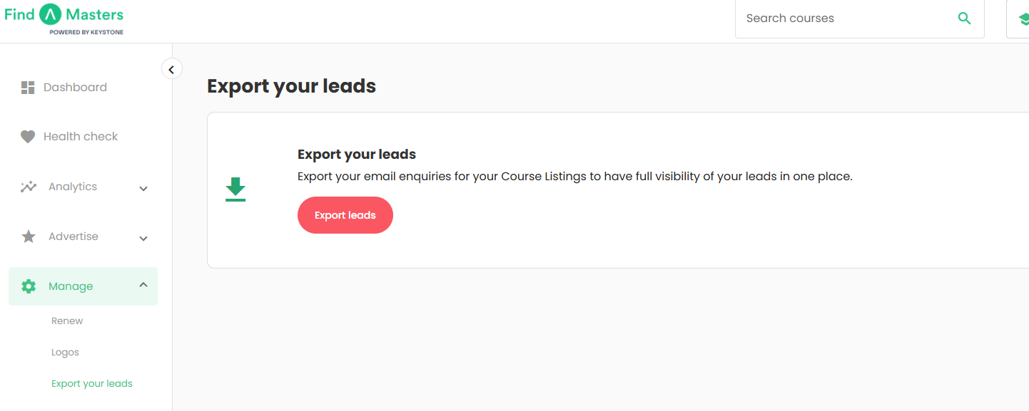Screen dimensions: 1029x411
Task: Click the Dashboard grid icon
Action: click(x=28, y=88)
